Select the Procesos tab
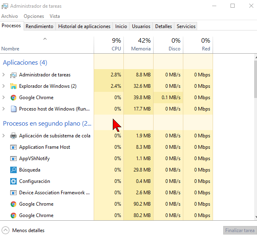The width and height of the screenshot is (257, 239). (x=11, y=26)
